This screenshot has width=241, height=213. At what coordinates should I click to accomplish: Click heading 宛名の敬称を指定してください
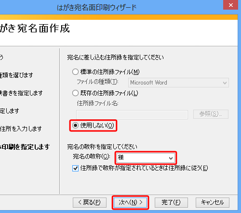tap(102, 147)
